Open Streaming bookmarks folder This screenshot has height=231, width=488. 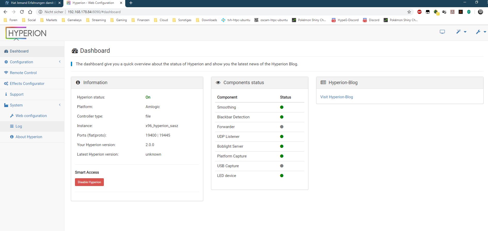[x=96, y=20]
